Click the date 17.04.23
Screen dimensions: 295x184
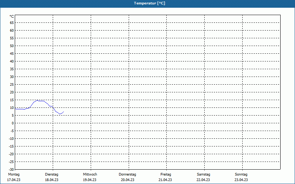click(14, 180)
